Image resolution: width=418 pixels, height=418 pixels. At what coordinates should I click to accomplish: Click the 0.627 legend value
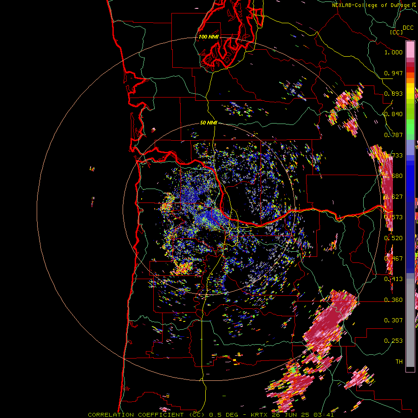[x=393, y=197]
